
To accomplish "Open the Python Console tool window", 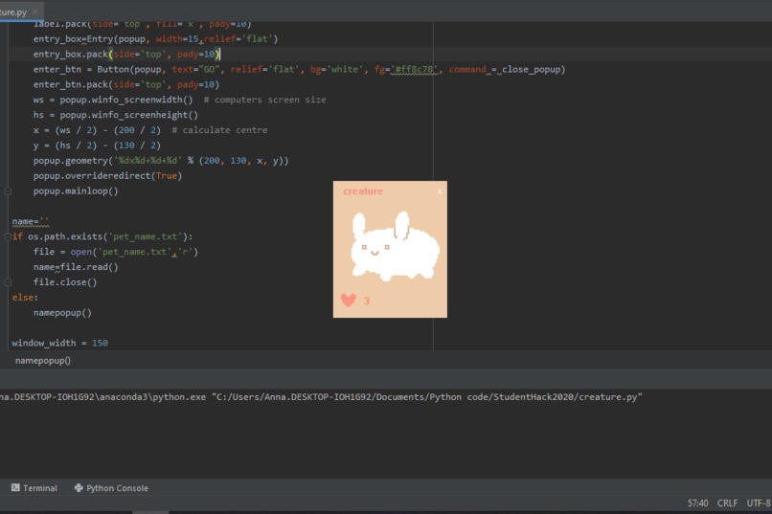I will 111,488.
